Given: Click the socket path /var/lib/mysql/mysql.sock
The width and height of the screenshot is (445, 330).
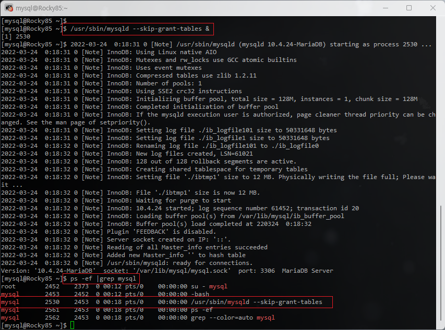Looking at the screenshot, I should click(182, 271).
